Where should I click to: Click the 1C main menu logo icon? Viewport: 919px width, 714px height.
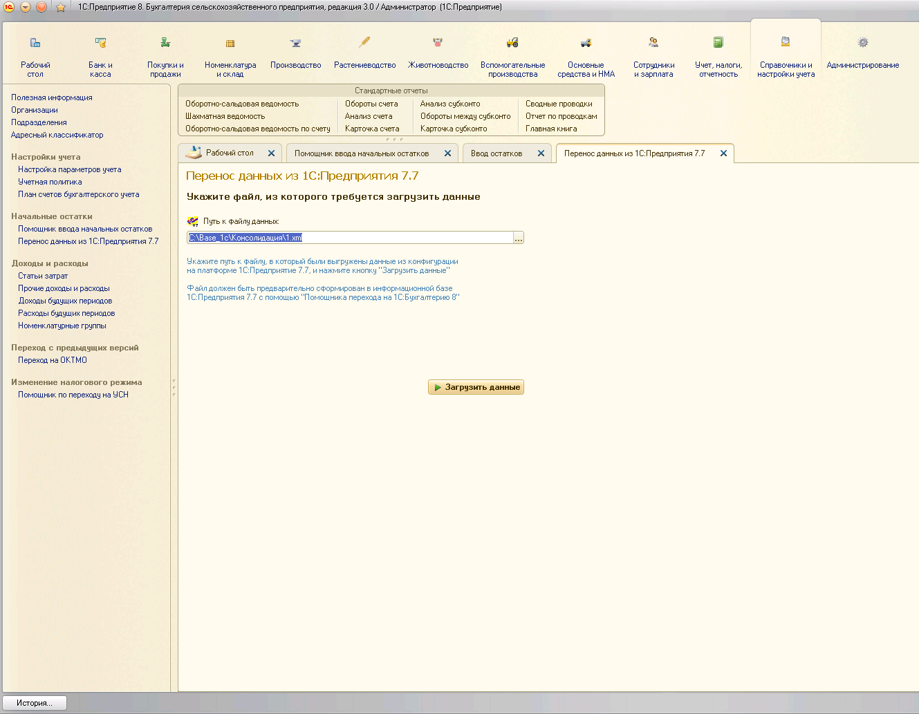tap(9, 7)
